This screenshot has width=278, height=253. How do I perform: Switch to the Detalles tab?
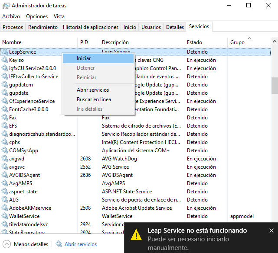(x=175, y=27)
